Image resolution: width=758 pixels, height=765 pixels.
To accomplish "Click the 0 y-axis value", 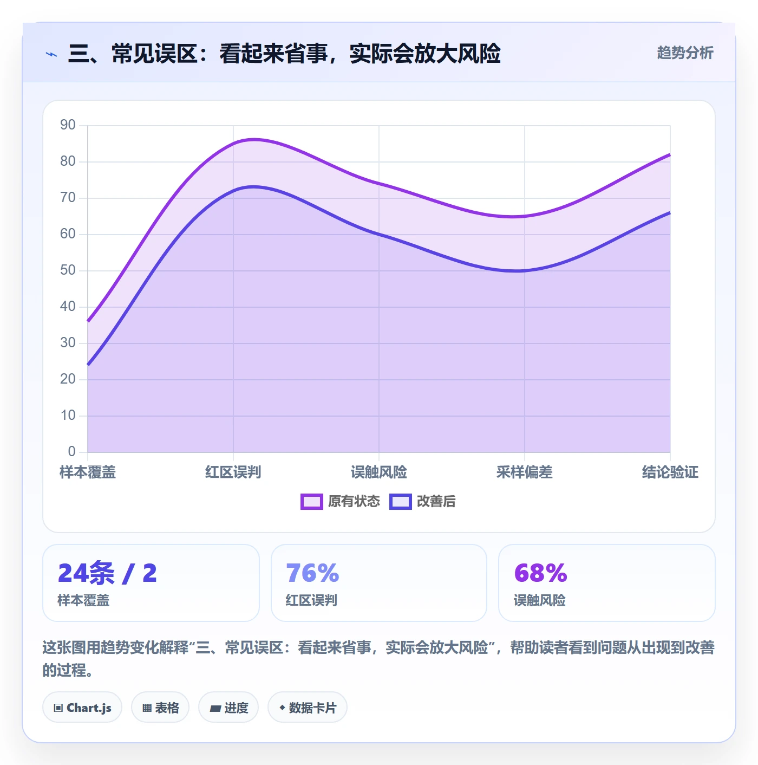I will [72, 452].
